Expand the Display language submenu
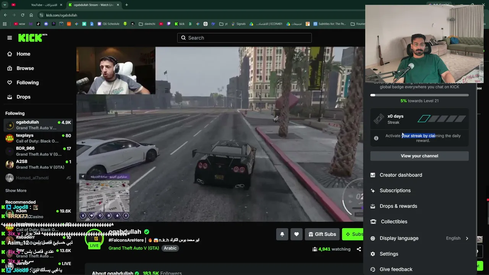Screen dimensions: 489x275 tap(419, 238)
